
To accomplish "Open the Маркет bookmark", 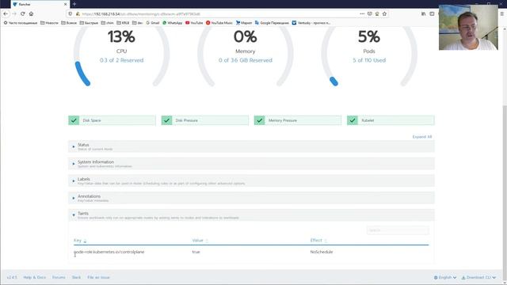I will [x=244, y=23].
